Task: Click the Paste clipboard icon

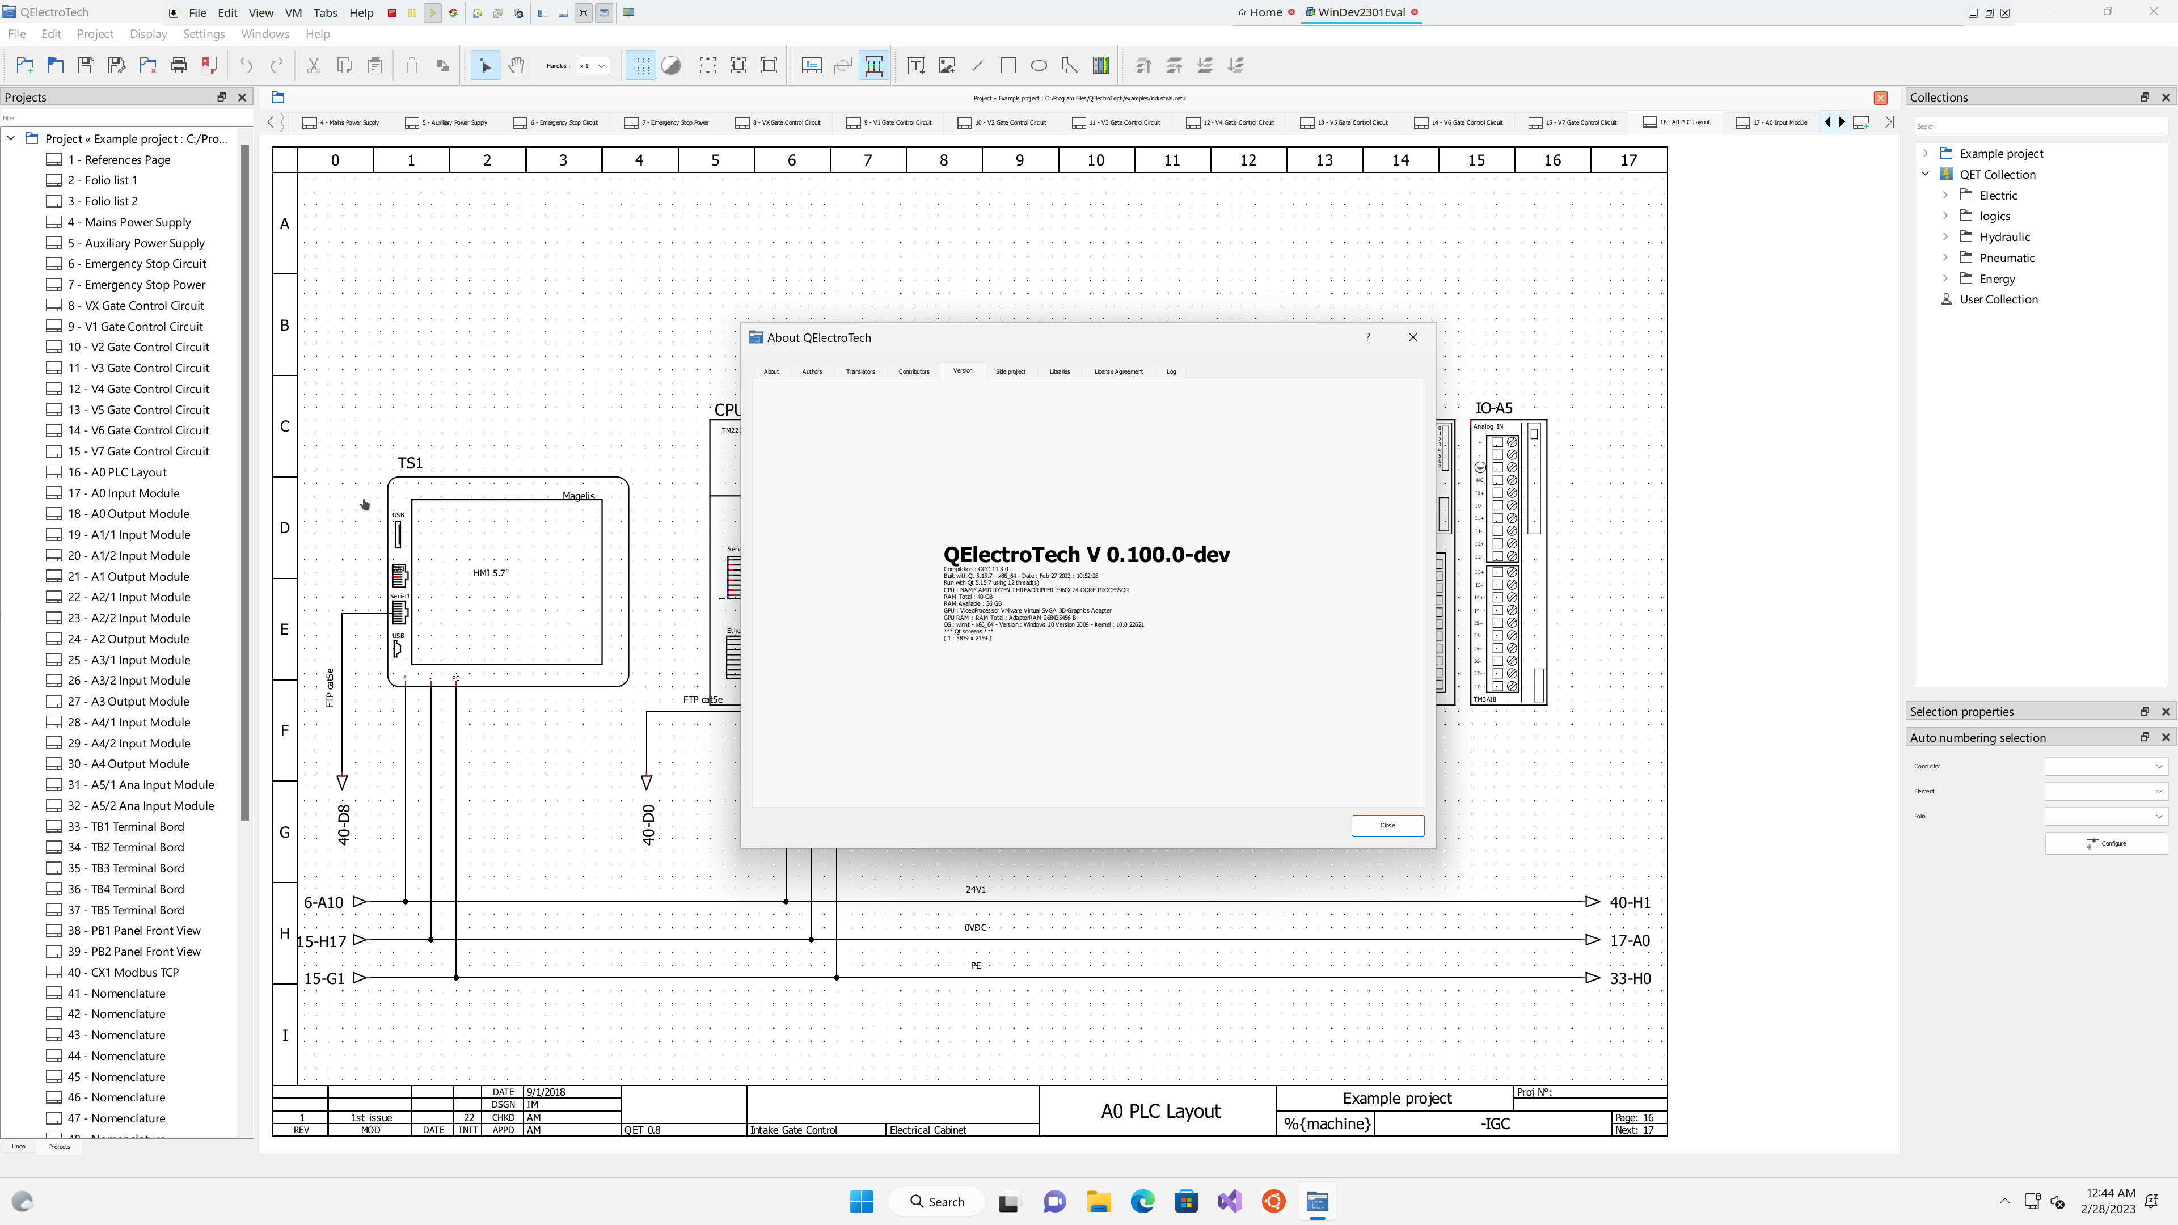Action: point(375,65)
